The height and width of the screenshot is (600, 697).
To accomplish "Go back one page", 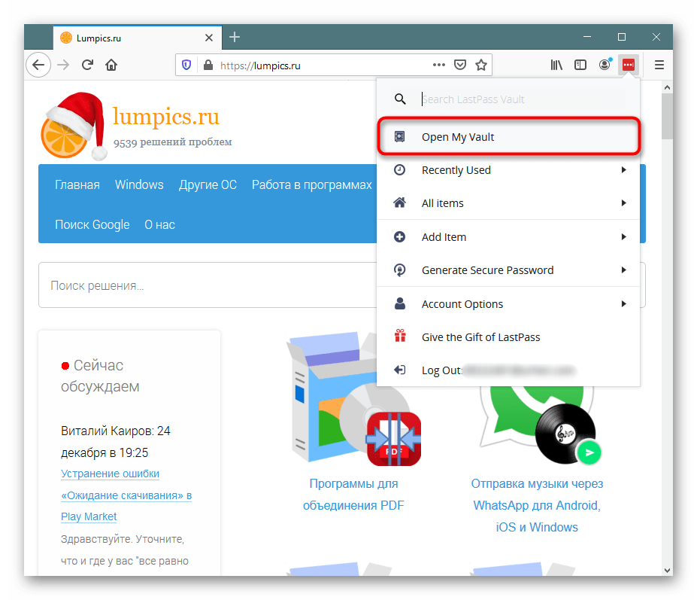I will 38,65.
